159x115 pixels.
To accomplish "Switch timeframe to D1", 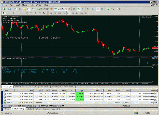I will [x=77, y=13].
